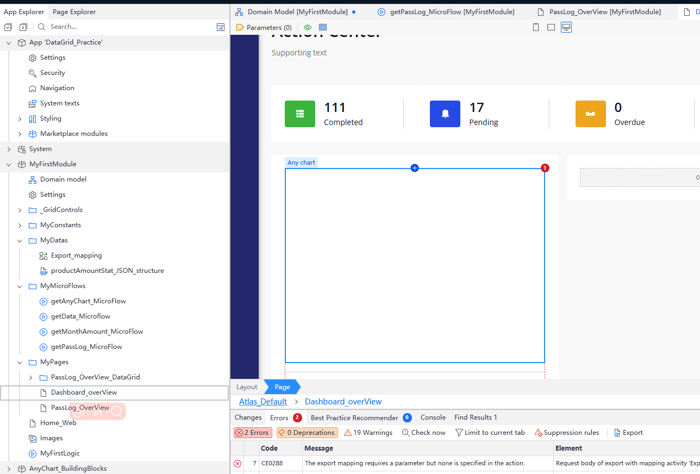Switch preview to tablet device
700x474 pixels.
(551, 27)
